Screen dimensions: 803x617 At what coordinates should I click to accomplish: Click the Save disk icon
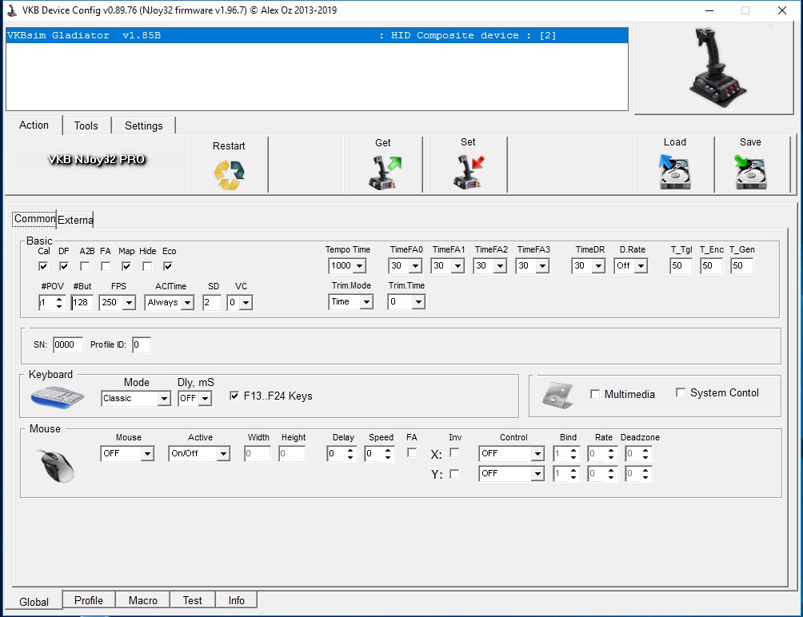tap(750, 173)
